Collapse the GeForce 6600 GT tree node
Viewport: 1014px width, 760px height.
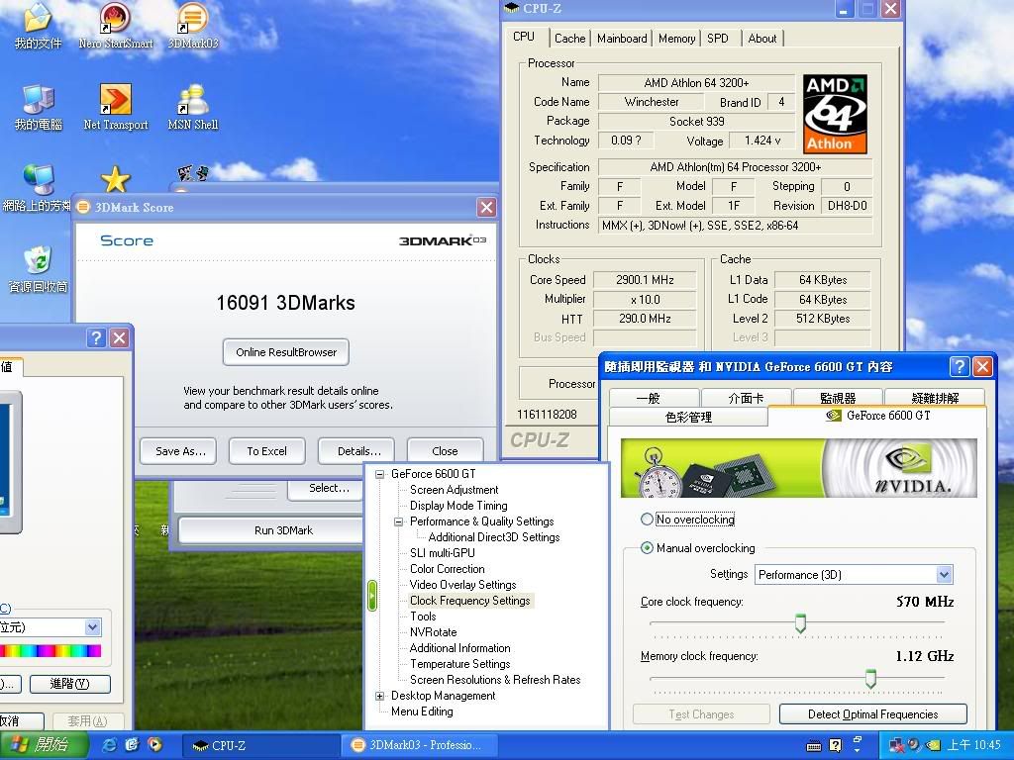tap(379, 474)
